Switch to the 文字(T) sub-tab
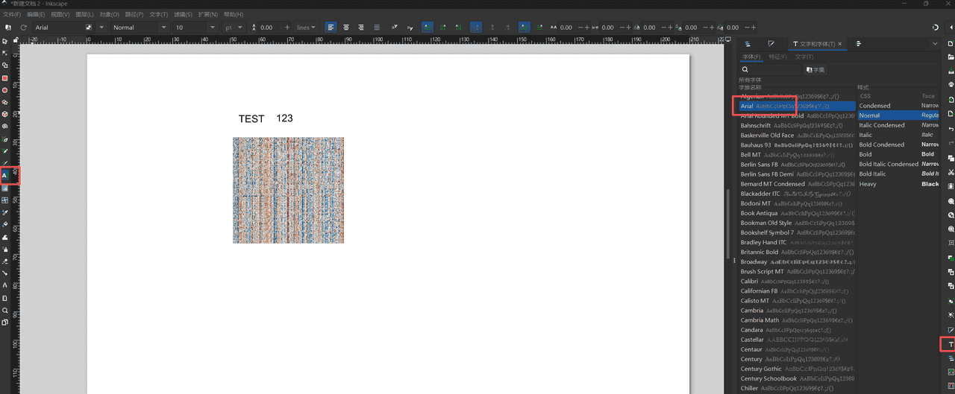Screen dimensions: 955x394 [804, 57]
